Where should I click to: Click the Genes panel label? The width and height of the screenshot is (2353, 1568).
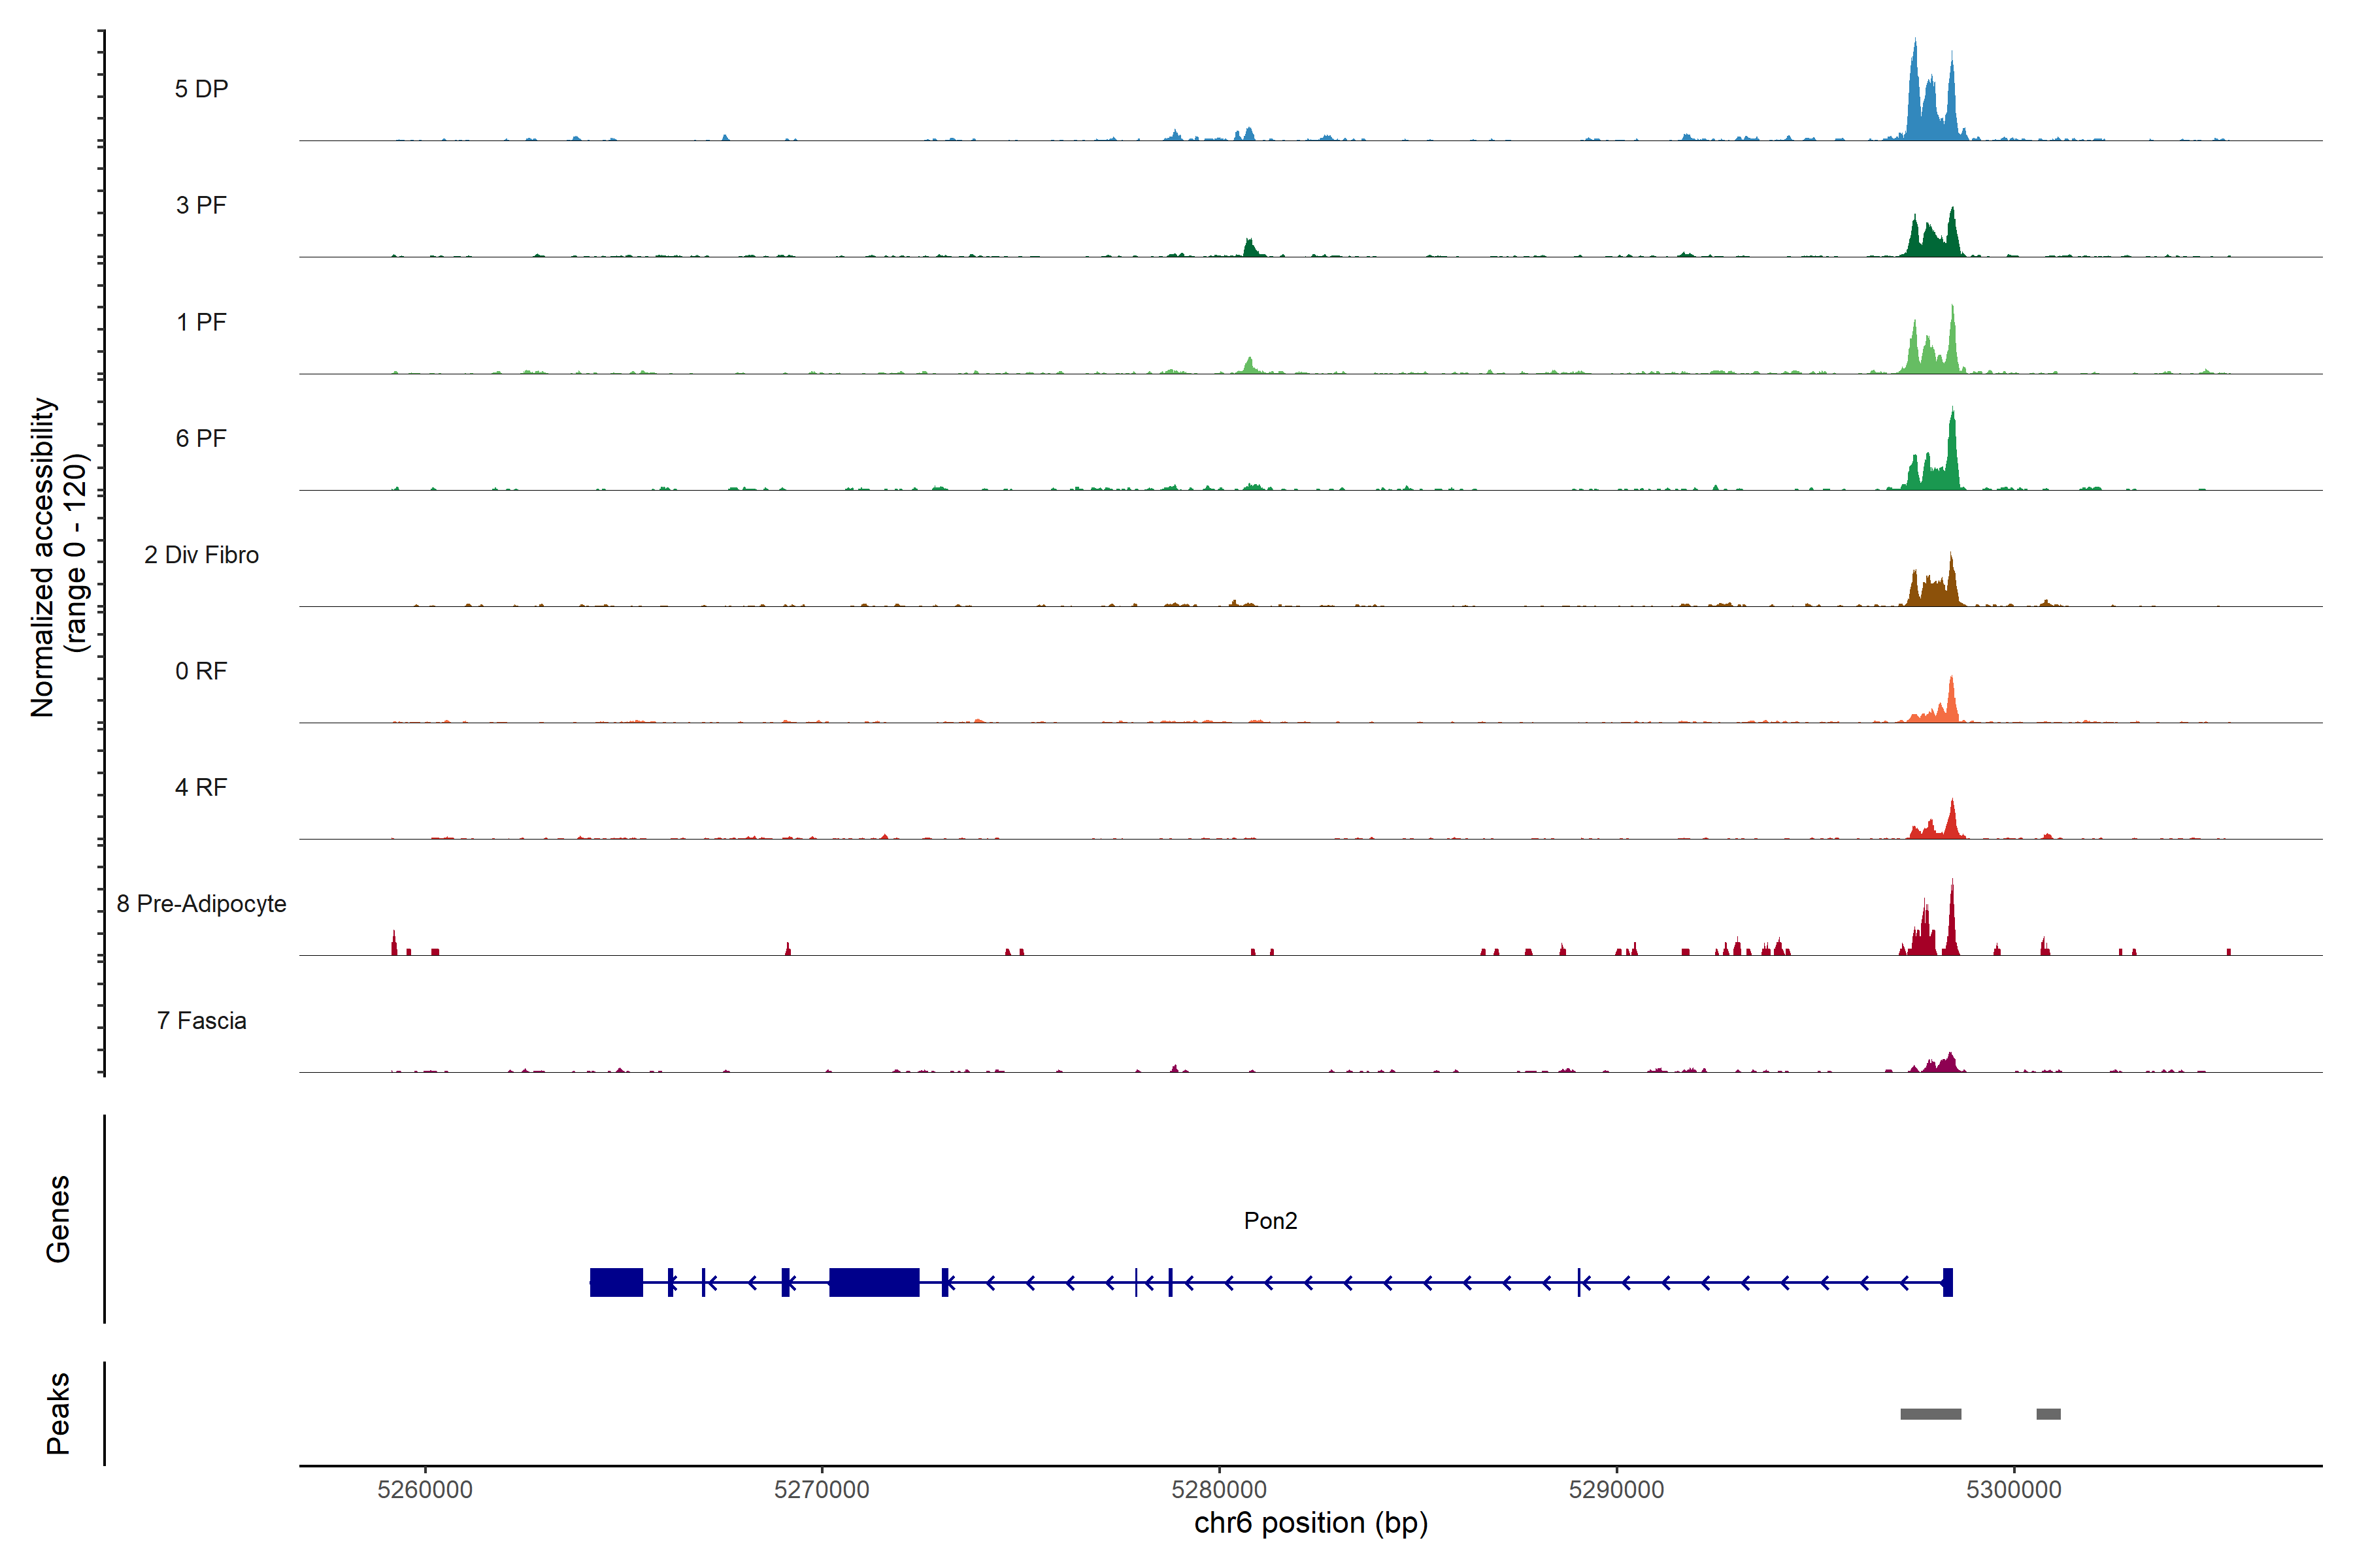(58, 1219)
